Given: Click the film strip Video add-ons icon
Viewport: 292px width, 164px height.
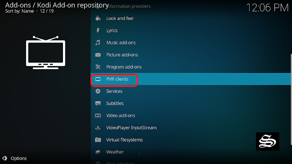Looking at the screenshot, I should [98, 115].
